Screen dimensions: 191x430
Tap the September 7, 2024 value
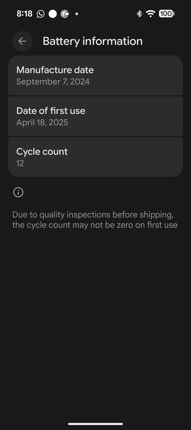click(53, 82)
